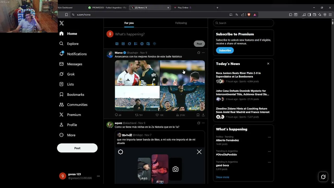Open Premium in sidebar
This screenshot has width=334, height=188.
click(x=70, y=115)
